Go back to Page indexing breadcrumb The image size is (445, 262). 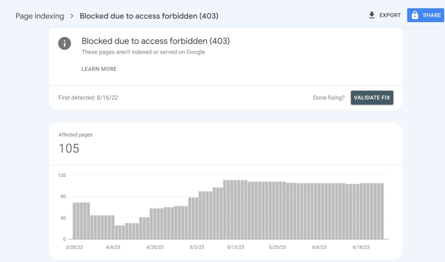click(x=40, y=16)
